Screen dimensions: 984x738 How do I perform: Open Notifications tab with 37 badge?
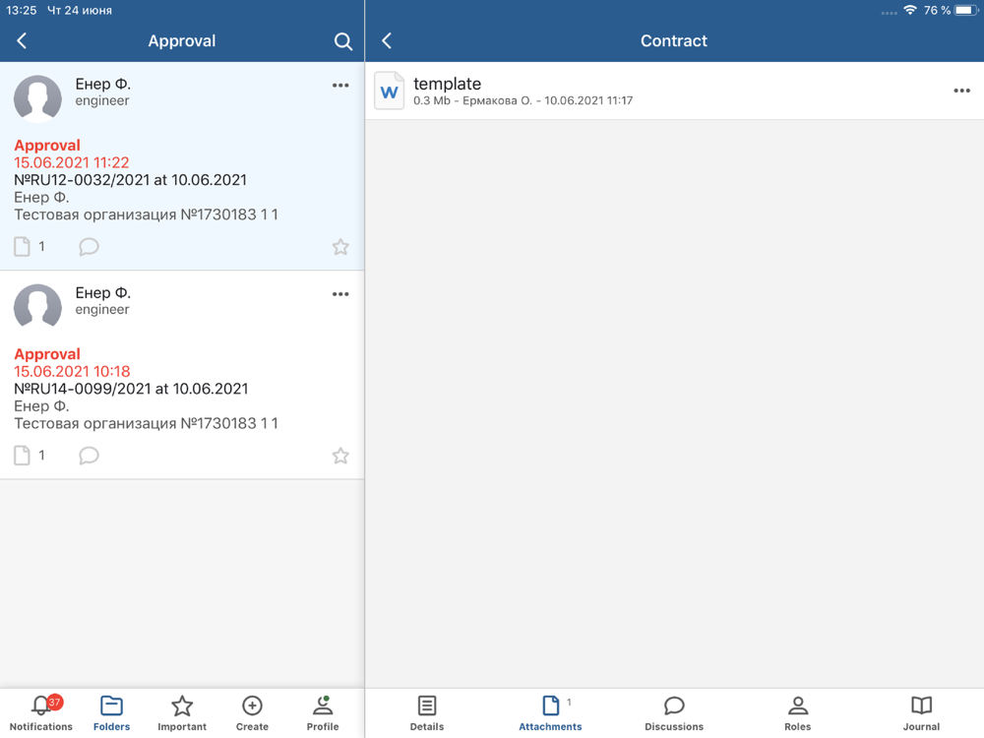[x=40, y=713]
